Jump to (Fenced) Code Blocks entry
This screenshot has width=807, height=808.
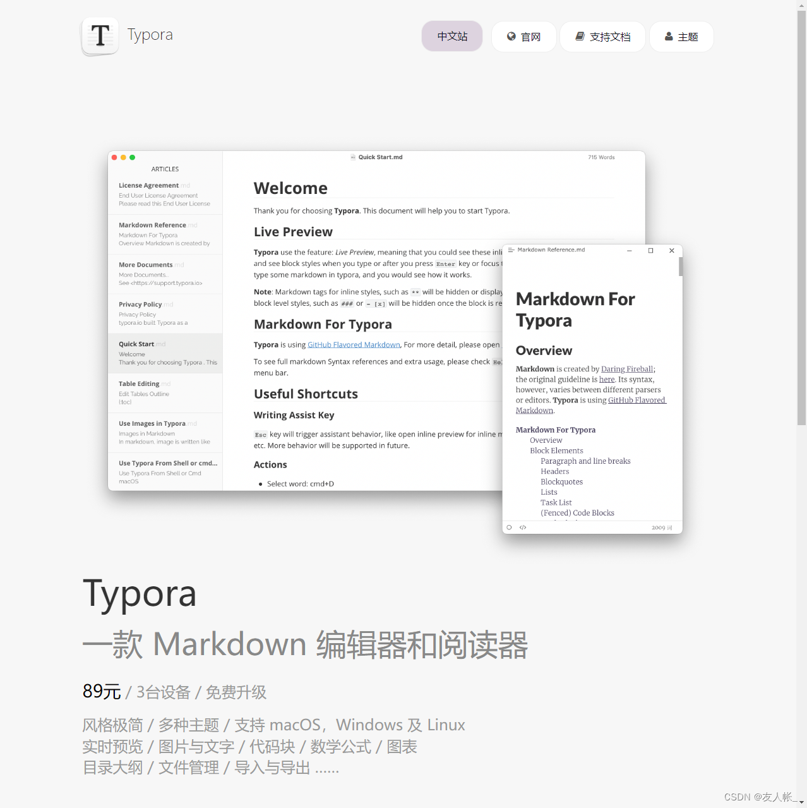coord(577,513)
